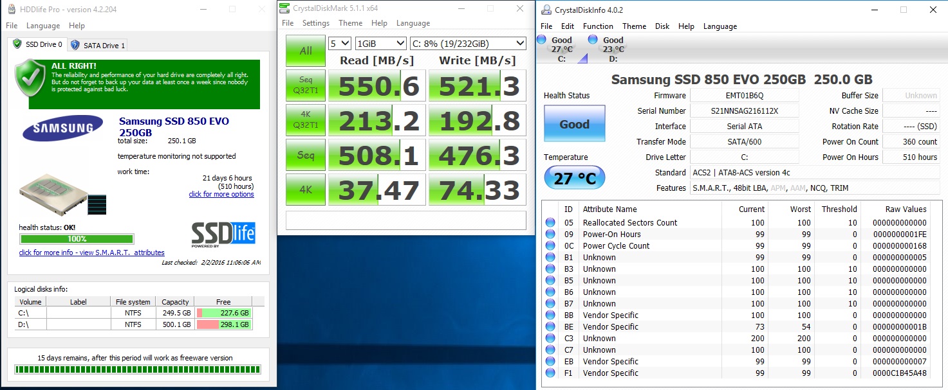Click the All benchmark button
This screenshot has height=390, width=948.
click(x=305, y=51)
